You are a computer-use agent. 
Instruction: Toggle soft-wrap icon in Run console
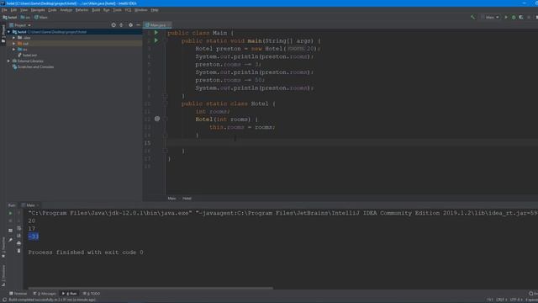pos(18,228)
